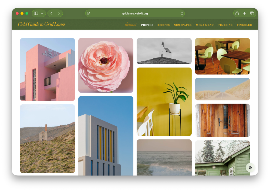
Task: Open the black-and-white chapel photo
Action: (164, 51)
